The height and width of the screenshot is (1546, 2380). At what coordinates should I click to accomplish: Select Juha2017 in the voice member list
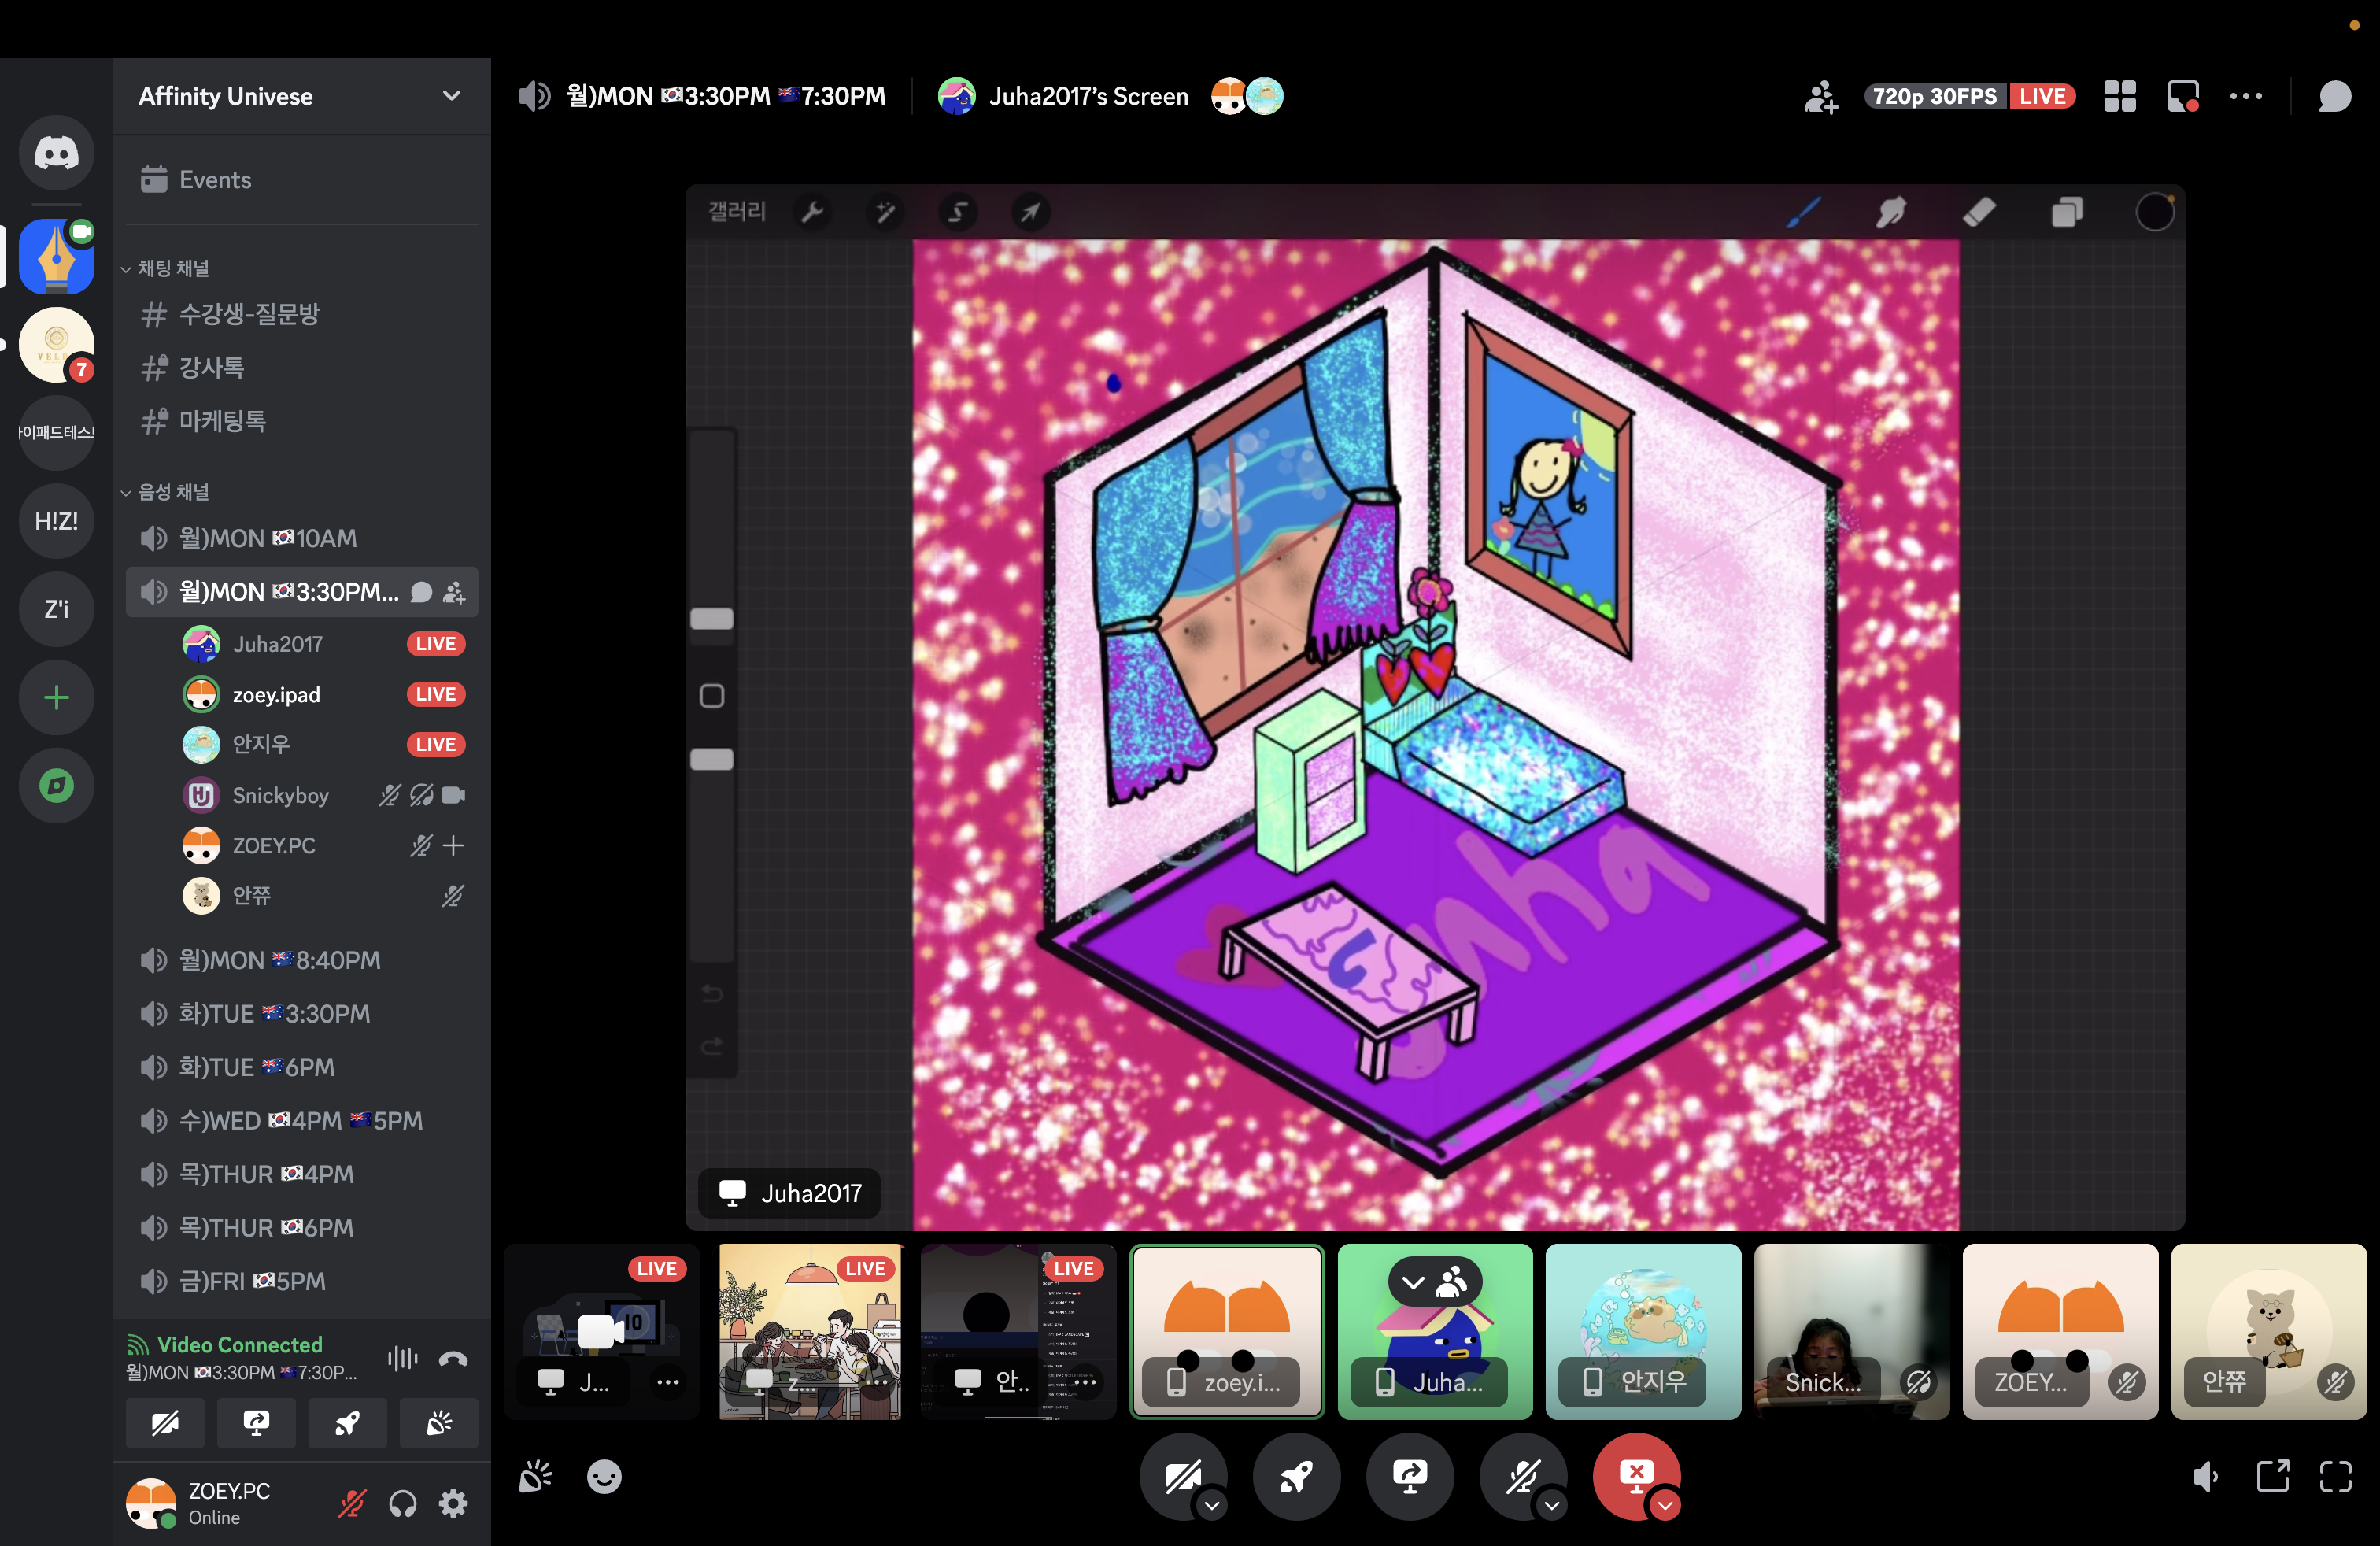point(324,644)
